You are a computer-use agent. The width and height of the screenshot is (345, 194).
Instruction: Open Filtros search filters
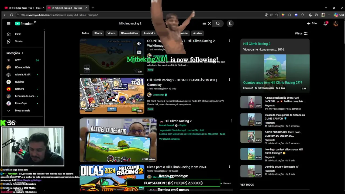pyautogui.click(x=301, y=33)
